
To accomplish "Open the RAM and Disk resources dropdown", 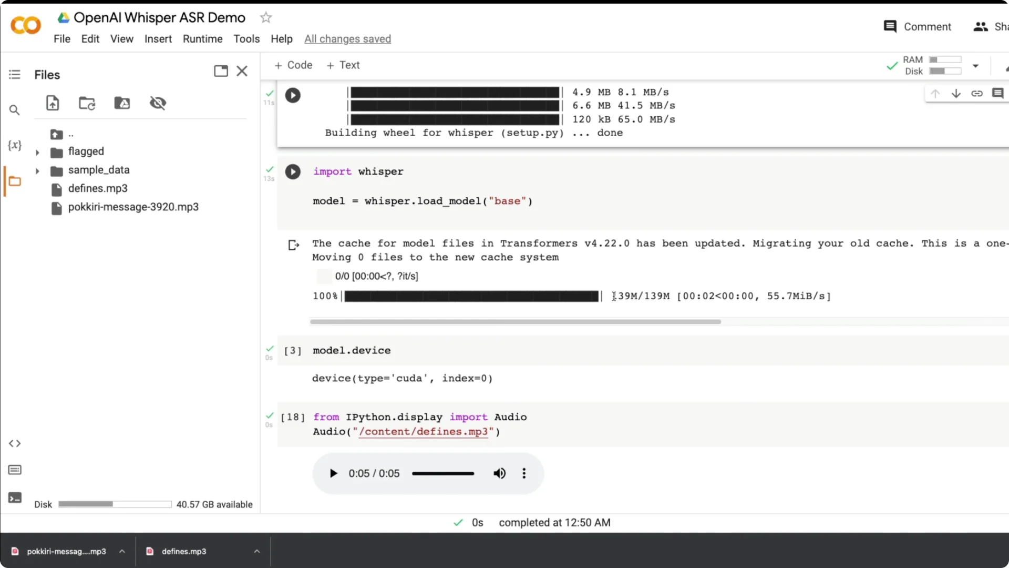I will 976,66.
